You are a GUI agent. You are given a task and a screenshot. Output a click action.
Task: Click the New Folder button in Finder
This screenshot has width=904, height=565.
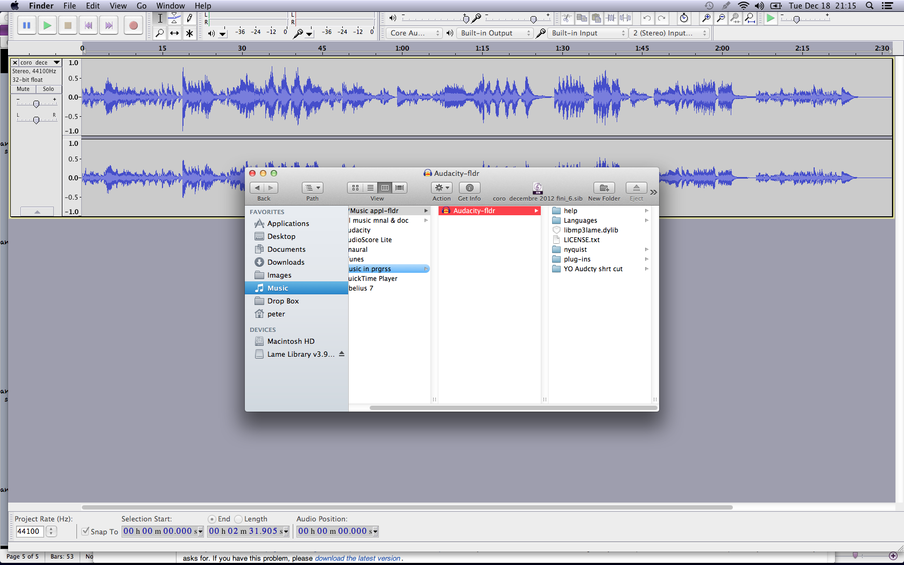(x=604, y=188)
